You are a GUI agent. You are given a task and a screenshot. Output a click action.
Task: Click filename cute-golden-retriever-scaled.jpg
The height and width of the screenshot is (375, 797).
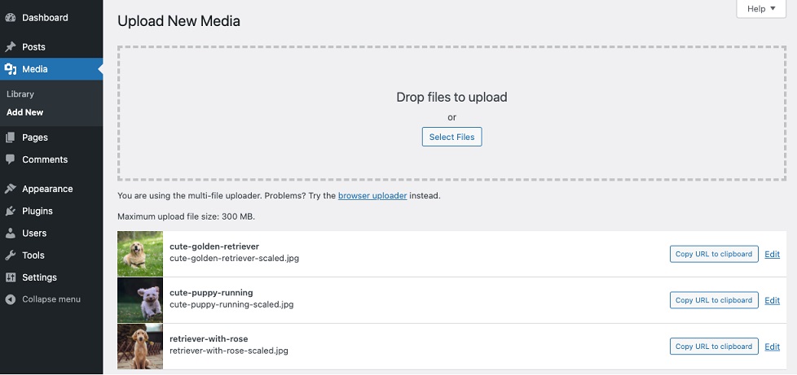[235, 259]
